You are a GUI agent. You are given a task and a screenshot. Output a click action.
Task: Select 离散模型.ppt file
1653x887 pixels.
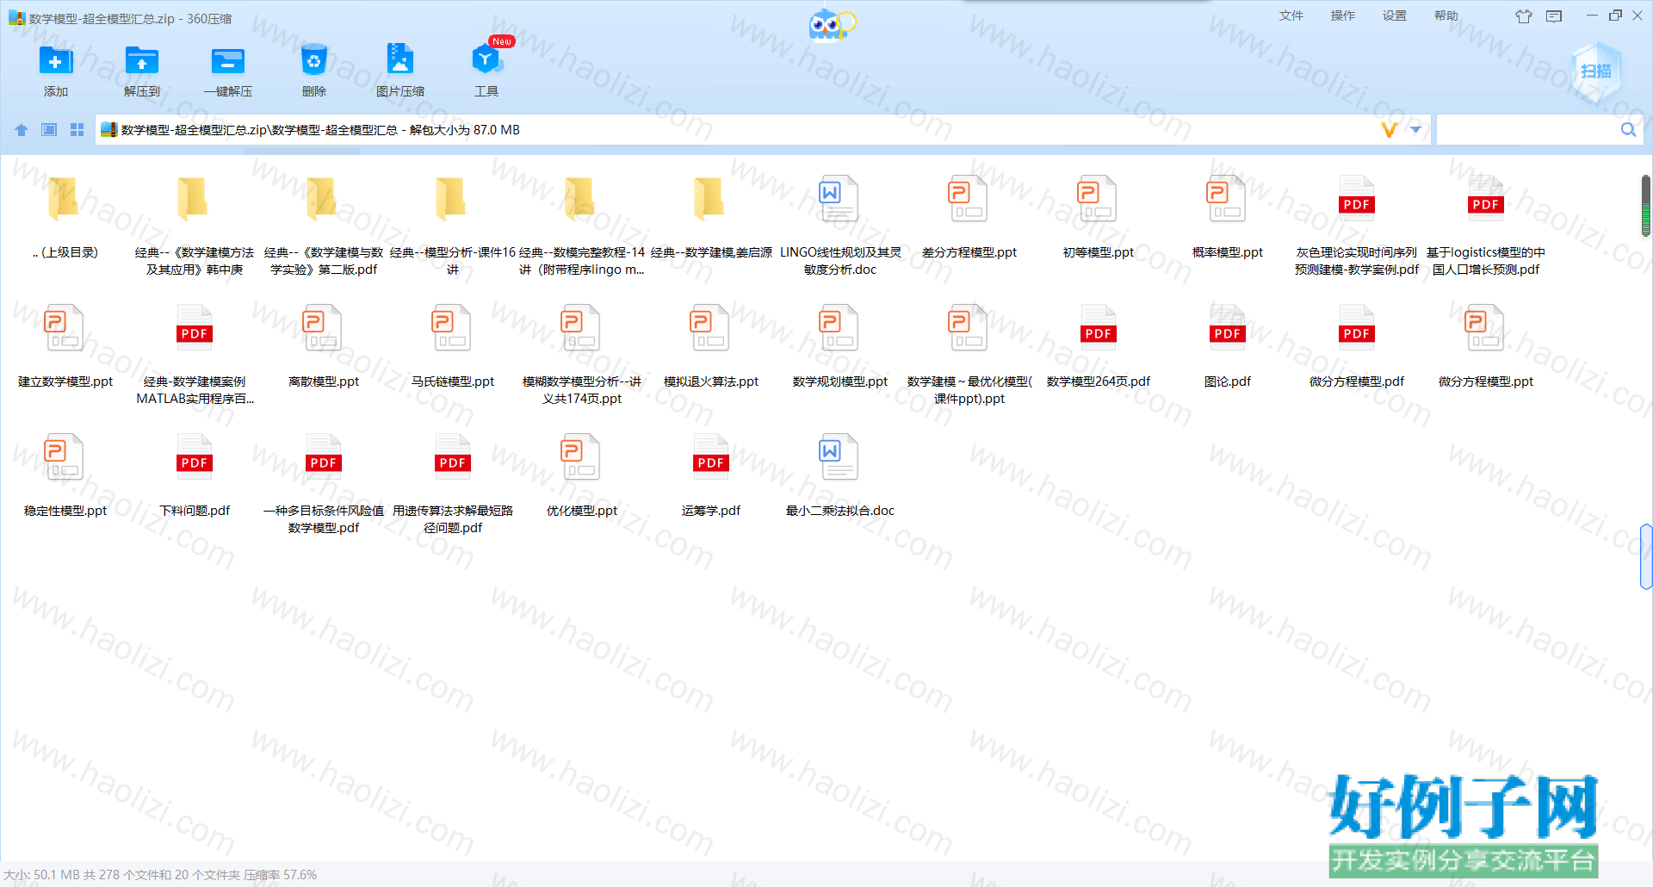tap(324, 346)
